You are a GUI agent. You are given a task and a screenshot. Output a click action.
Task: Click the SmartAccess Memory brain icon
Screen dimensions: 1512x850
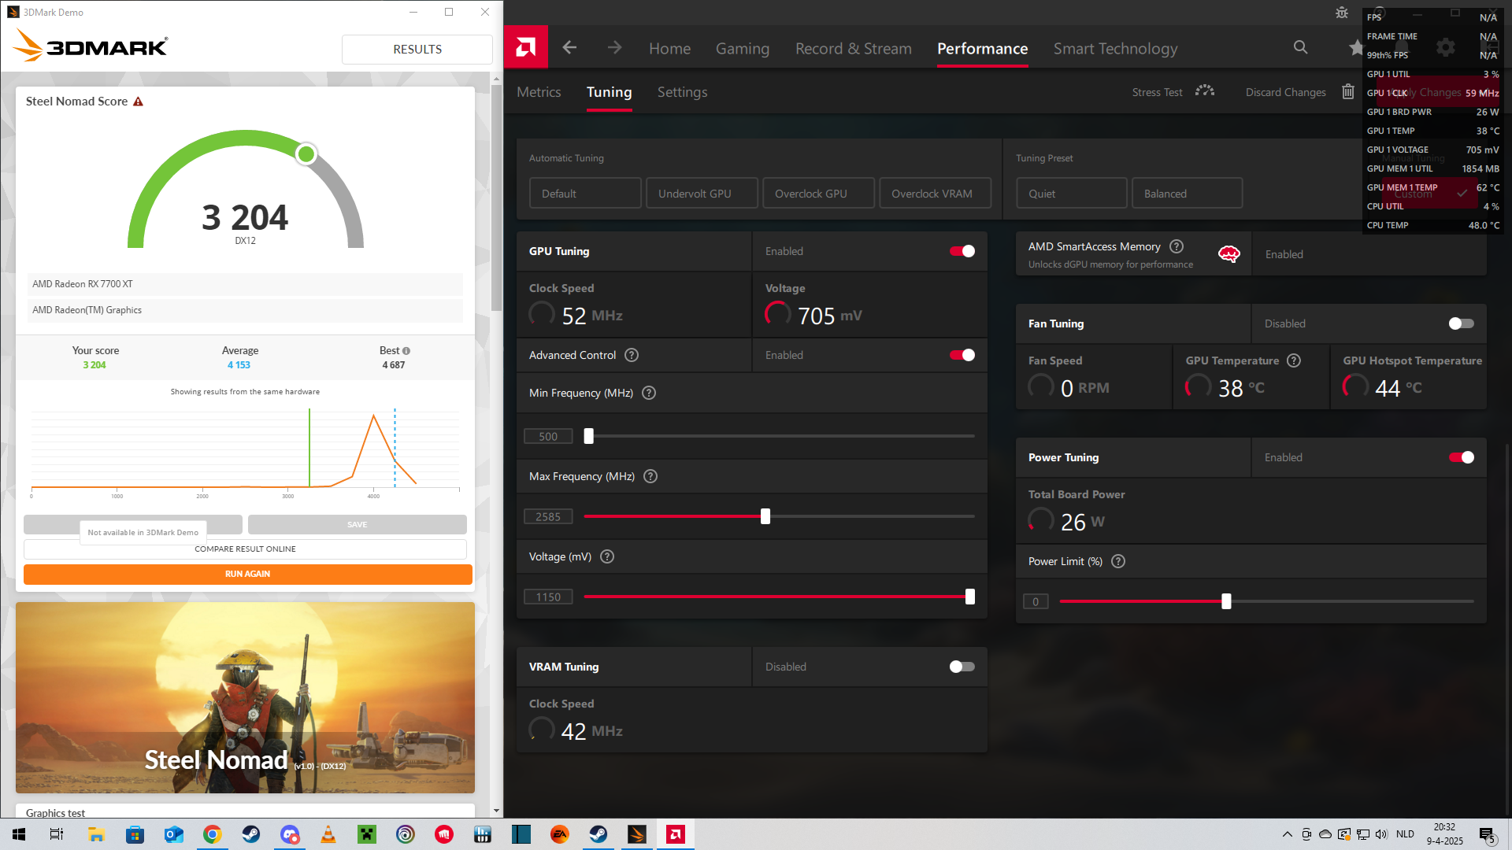1228,254
